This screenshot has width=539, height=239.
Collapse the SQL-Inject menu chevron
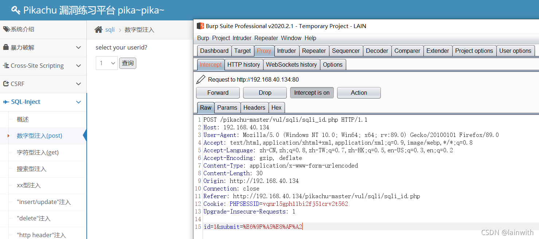[78, 102]
